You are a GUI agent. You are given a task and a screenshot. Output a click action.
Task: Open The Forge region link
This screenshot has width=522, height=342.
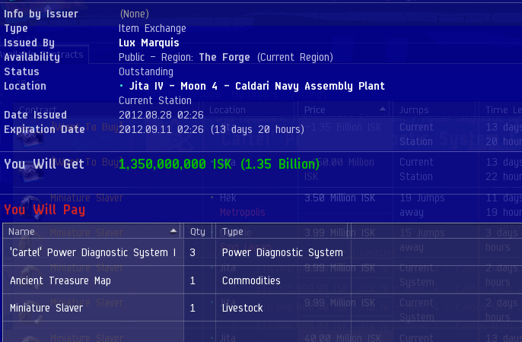224,57
